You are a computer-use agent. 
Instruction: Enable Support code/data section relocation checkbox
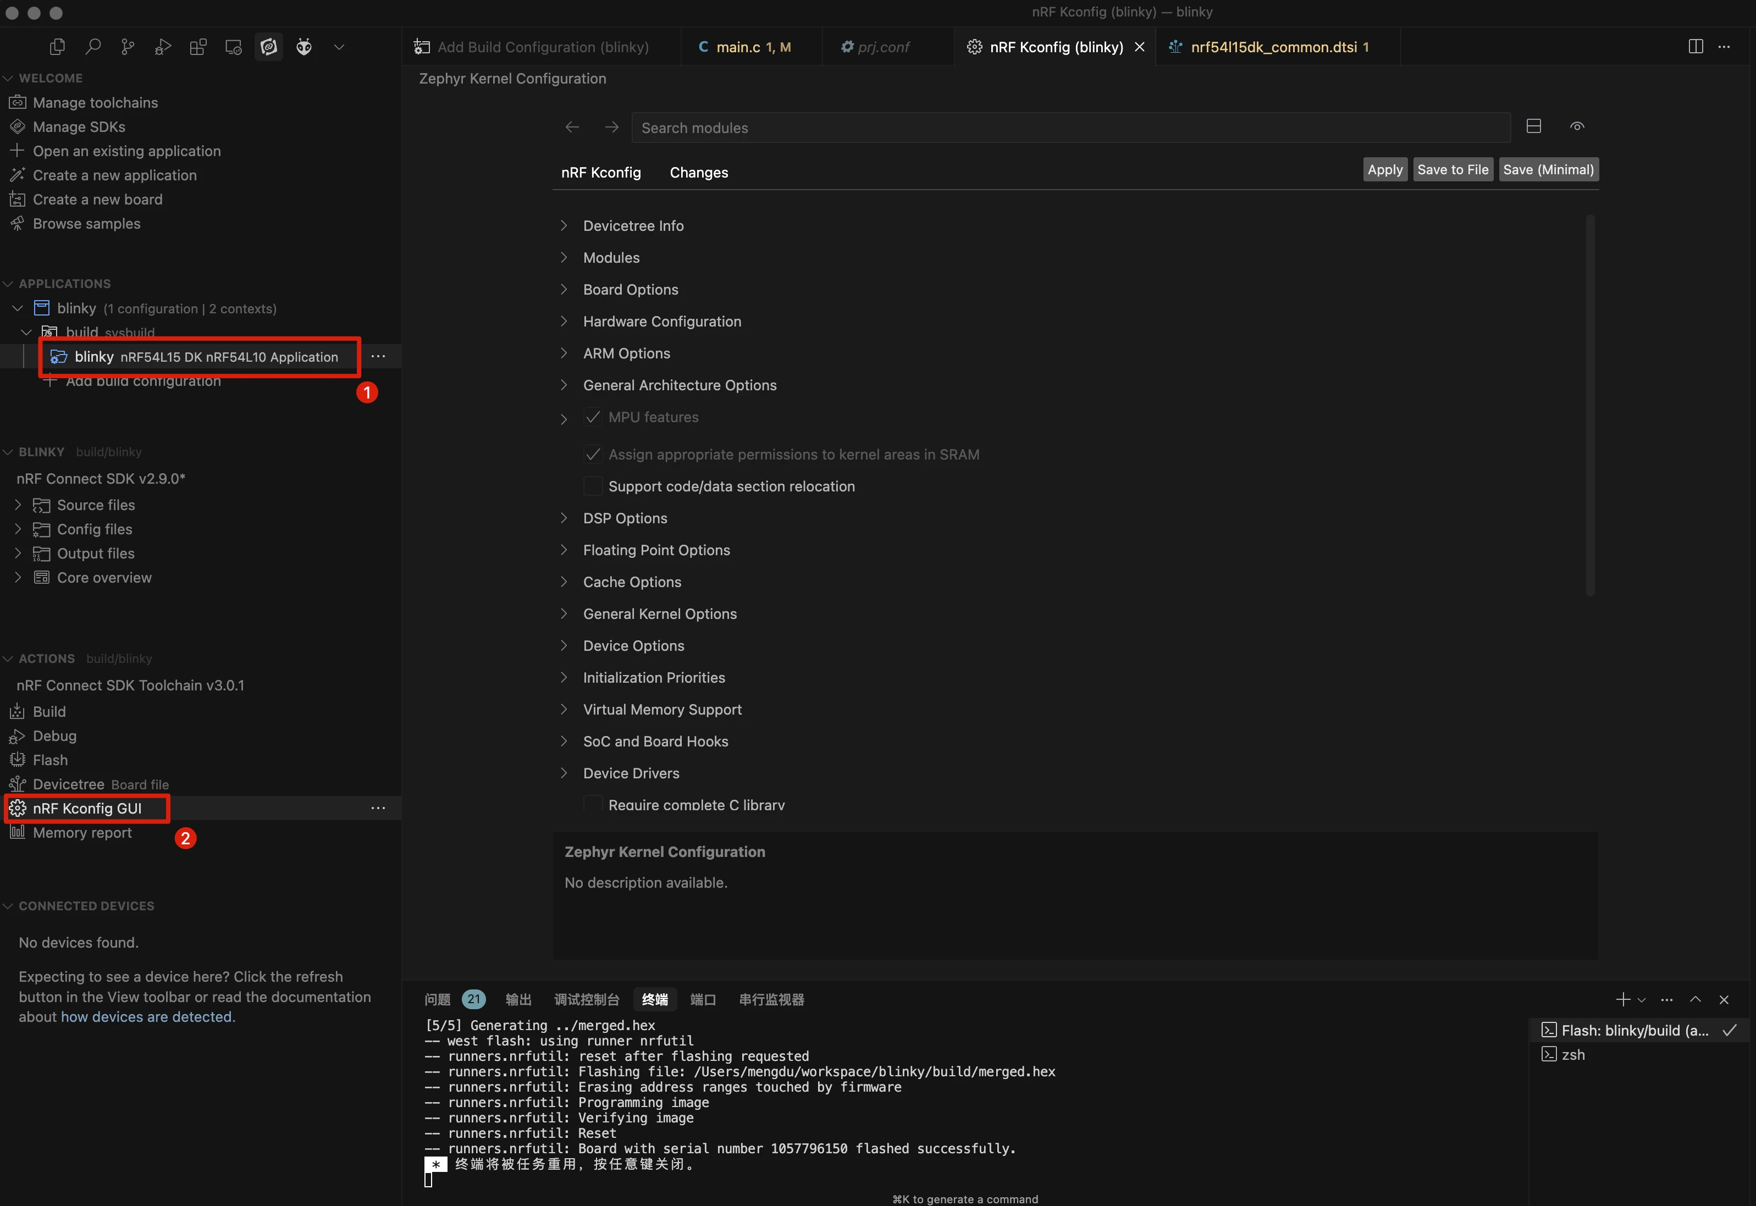click(x=593, y=486)
